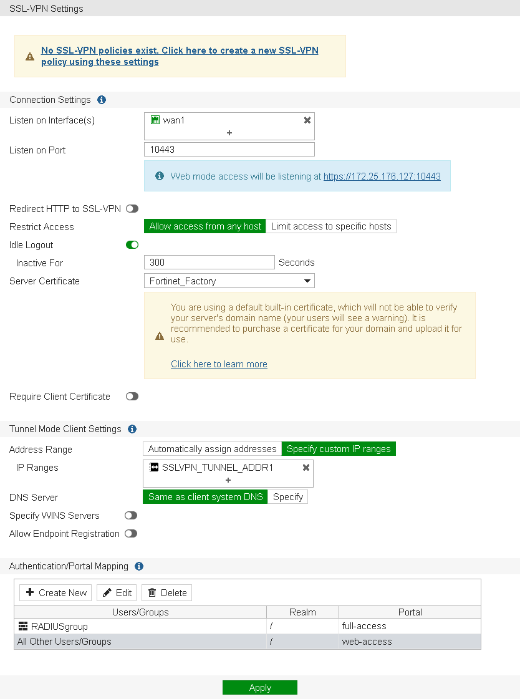Remove the wan1 interface with X icon
The height and width of the screenshot is (699, 520).
coord(307,120)
